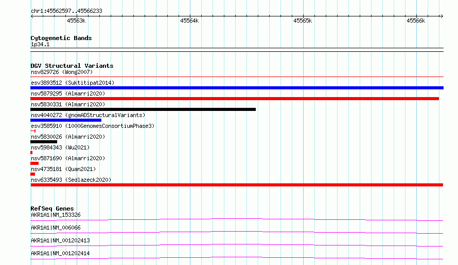458x265 pixels.
Task: Click the 45566k ruler position label
Action: (416, 21)
